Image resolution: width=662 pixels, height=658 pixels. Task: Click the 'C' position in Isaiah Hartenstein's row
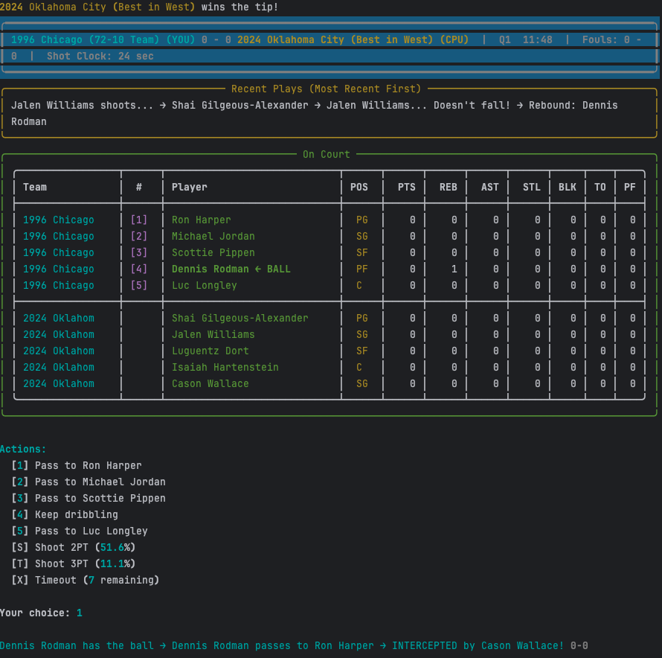pyautogui.click(x=359, y=367)
